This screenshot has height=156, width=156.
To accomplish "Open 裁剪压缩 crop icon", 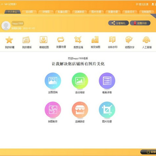I will point(78,40).
